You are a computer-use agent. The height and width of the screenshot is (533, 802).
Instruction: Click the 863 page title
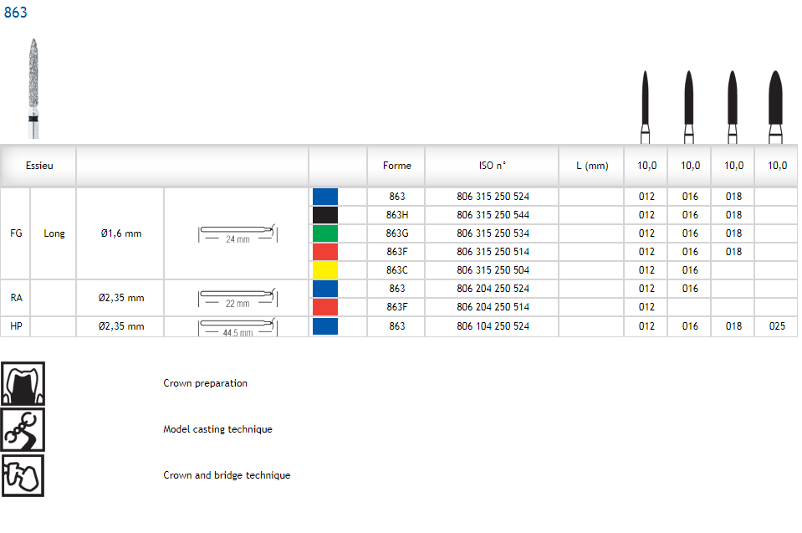16,13
